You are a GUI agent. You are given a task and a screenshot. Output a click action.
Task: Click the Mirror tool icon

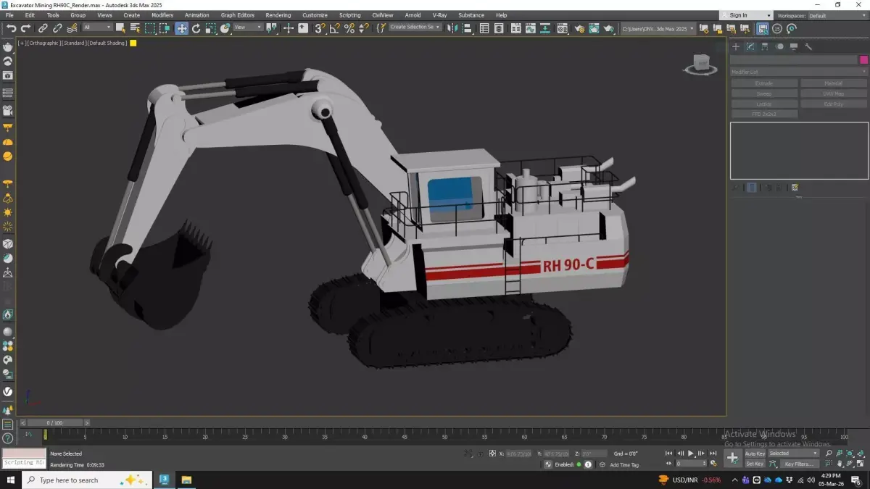point(452,28)
